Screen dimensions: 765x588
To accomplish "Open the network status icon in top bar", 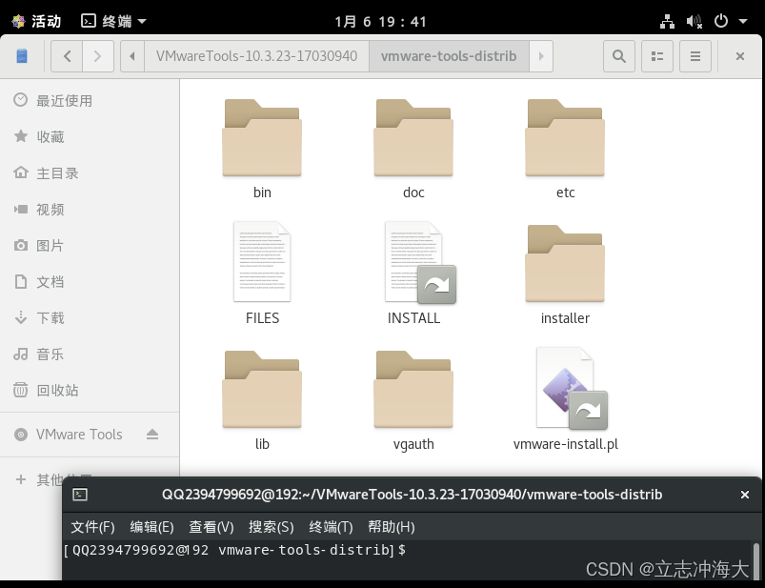I will [667, 22].
